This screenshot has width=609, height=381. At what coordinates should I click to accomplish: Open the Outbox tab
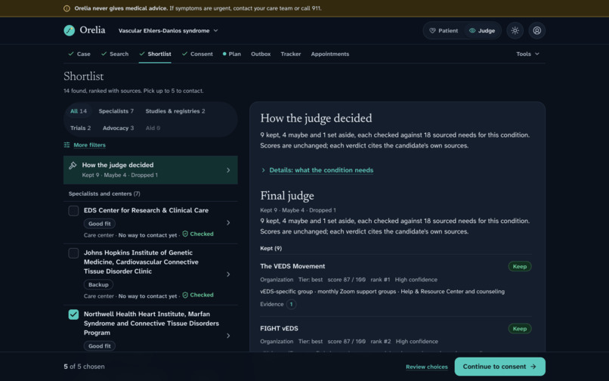tap(261, 54)
